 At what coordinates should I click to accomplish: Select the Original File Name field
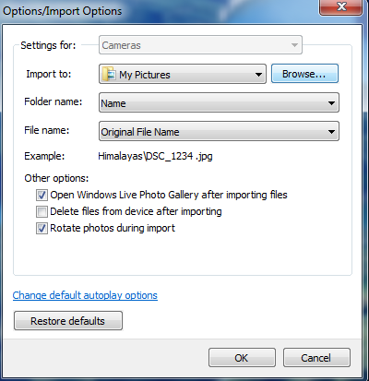(x=219, y=132)
